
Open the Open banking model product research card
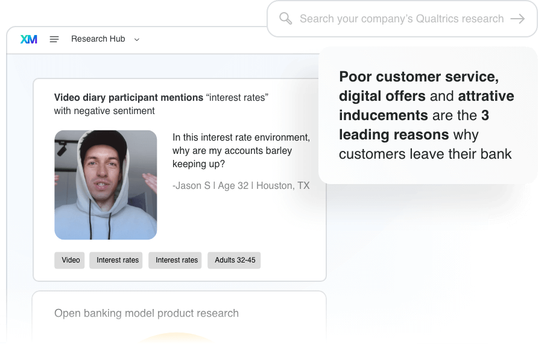(147, 313)
